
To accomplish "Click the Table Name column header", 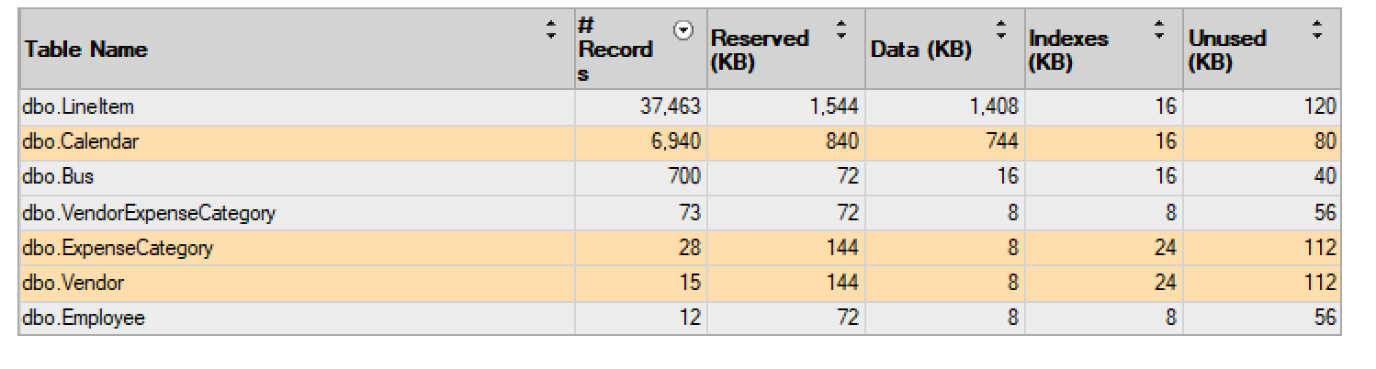I will pos(86,50).
